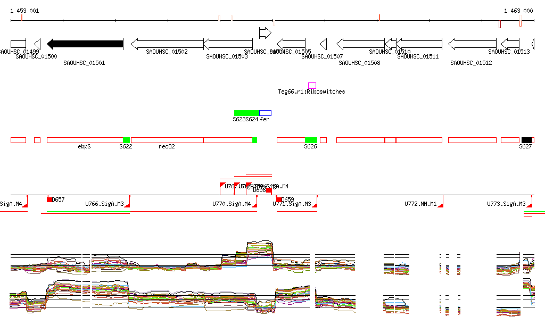This screenshot has height=325, width=545.
Task: Click the SAOUHSC_01500 triangle gene marker
Action: (x=37, y=44)
